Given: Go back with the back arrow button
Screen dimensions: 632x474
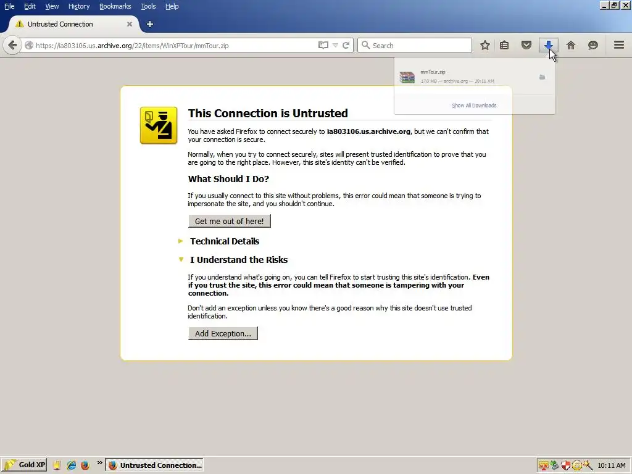Looking at the screenshot, I should pos(12,45).
